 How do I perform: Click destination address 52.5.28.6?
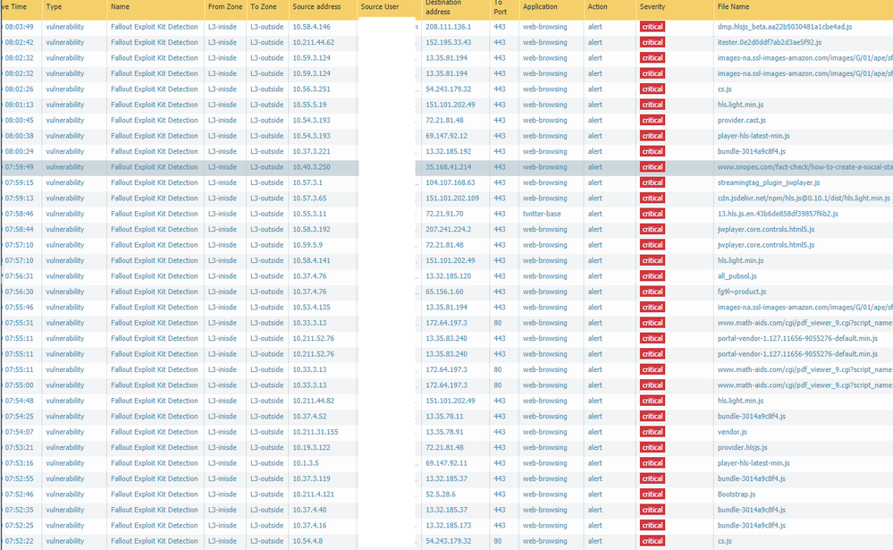click(x=440, y=495)
